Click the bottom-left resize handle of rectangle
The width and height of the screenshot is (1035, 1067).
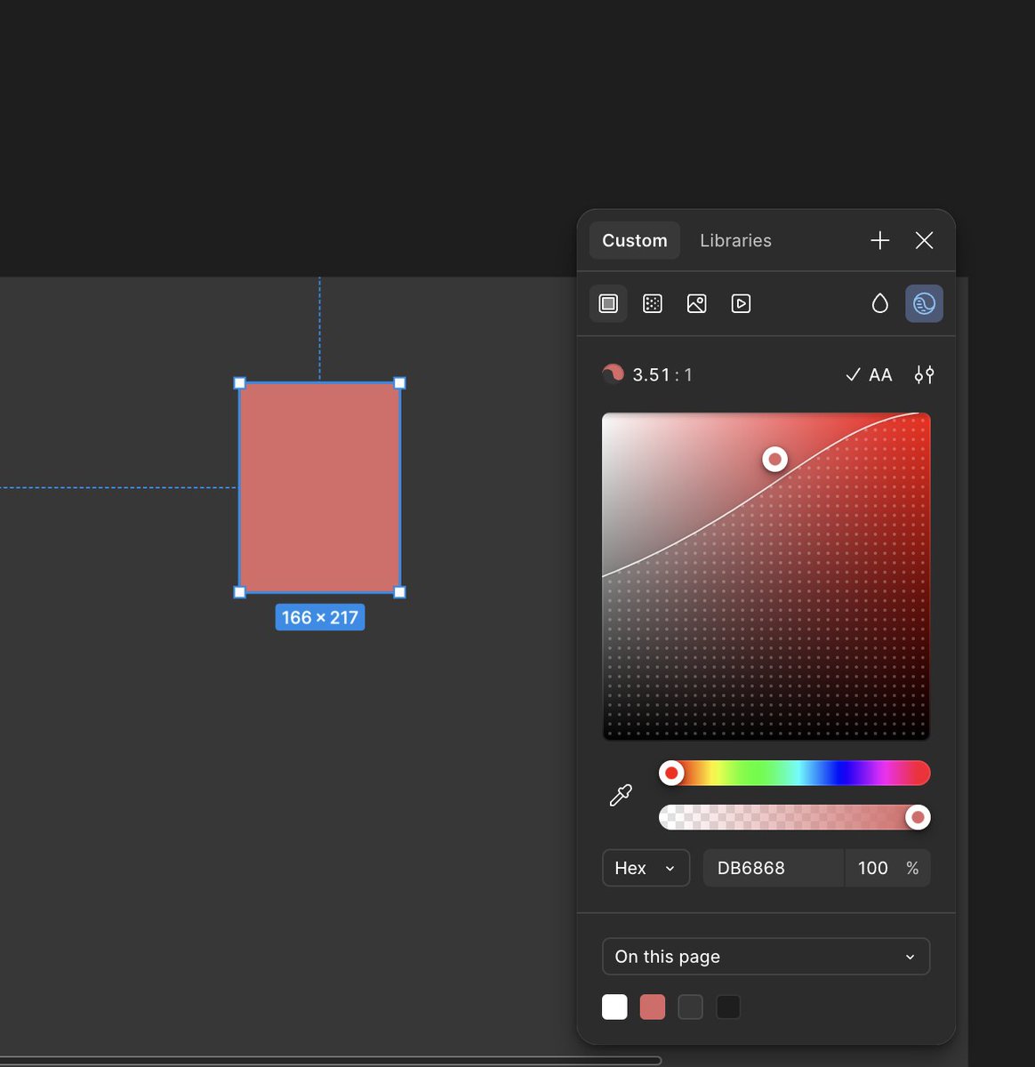(239, 592)
